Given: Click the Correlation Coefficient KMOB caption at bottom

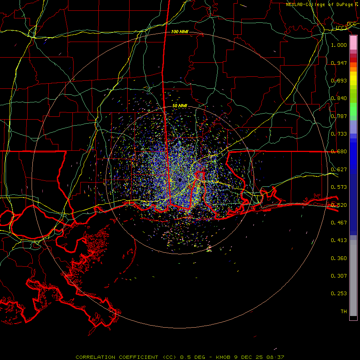Looking at the screenshot, I should click(180, 357).
